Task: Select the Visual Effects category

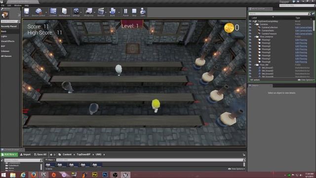Action: click(8, 42)
